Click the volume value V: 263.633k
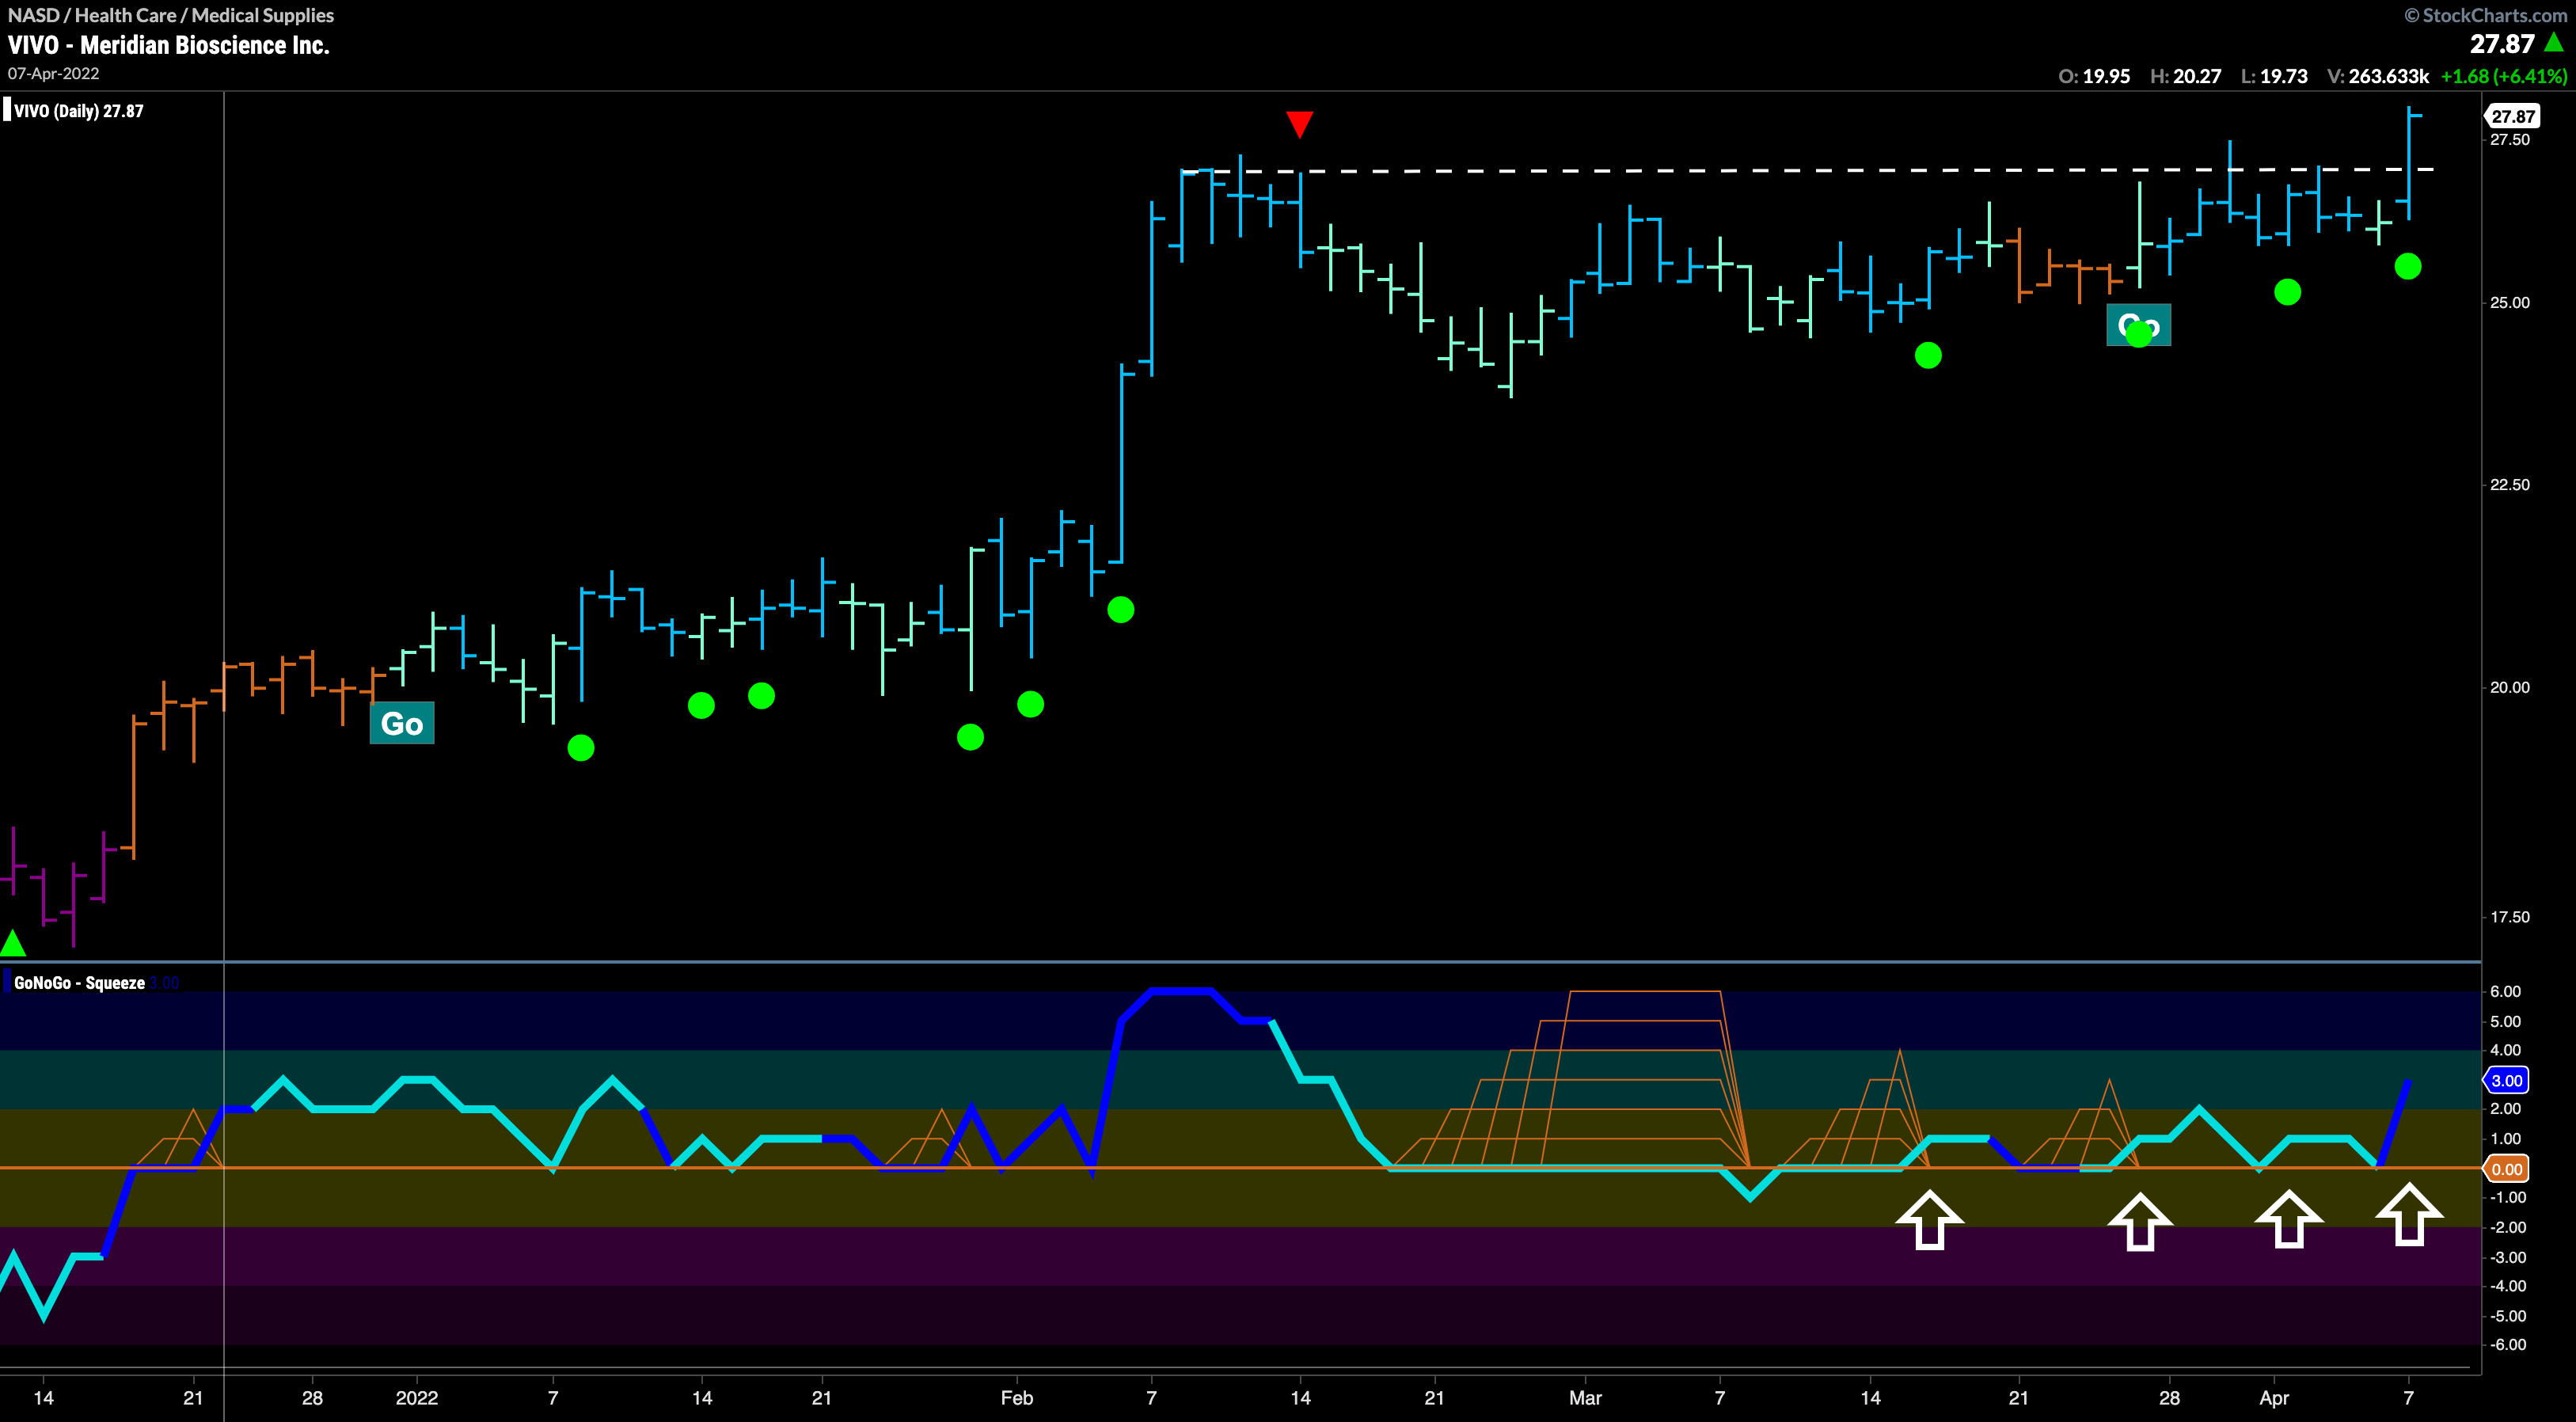 click(2377, 76)
